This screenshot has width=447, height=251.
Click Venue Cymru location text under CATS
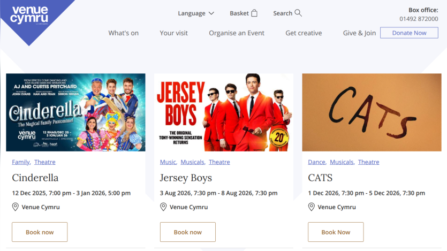tap(337, 207)
